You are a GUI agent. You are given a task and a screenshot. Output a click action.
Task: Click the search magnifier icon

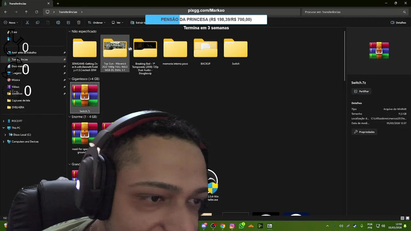405,12
